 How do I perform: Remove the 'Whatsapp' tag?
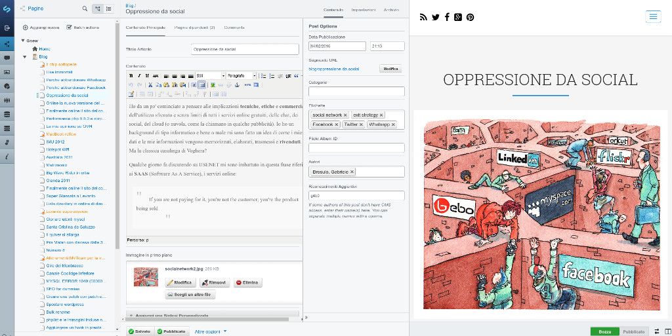click(x=392, y=124)
